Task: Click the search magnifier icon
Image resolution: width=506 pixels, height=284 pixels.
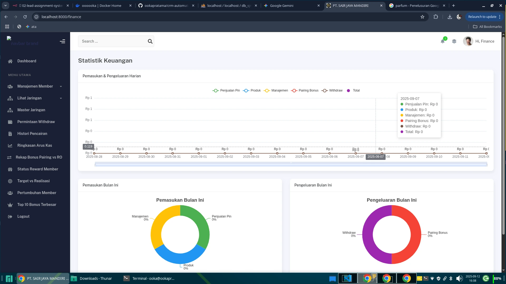Action: coord(150,41)
